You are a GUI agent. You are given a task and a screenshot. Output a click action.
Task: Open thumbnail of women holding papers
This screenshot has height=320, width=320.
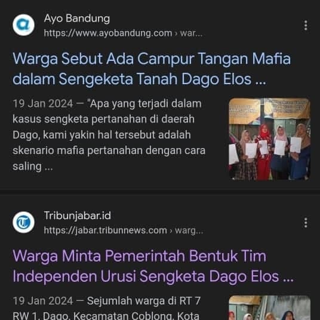pyautogui.click(x=270, y=139)
